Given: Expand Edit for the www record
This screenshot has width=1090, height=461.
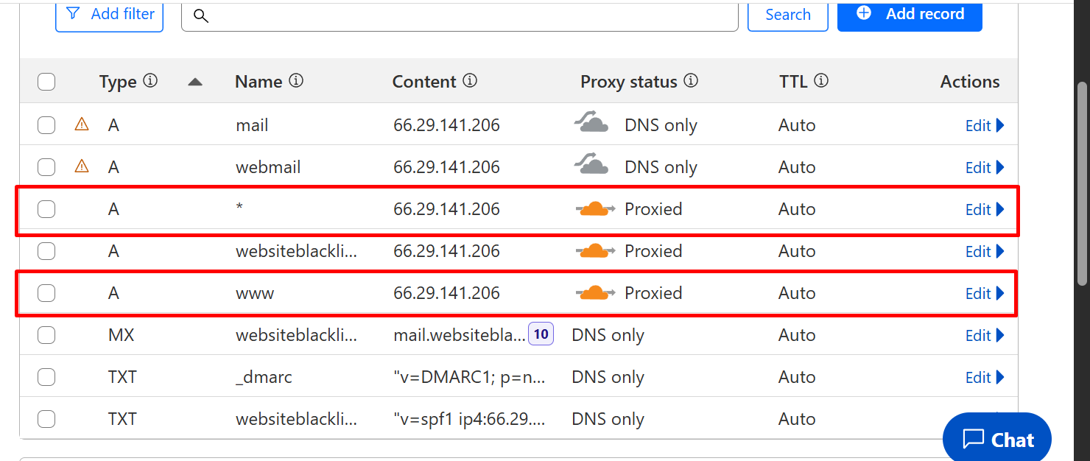Looking at the screenshot, I should coord(985,294).
